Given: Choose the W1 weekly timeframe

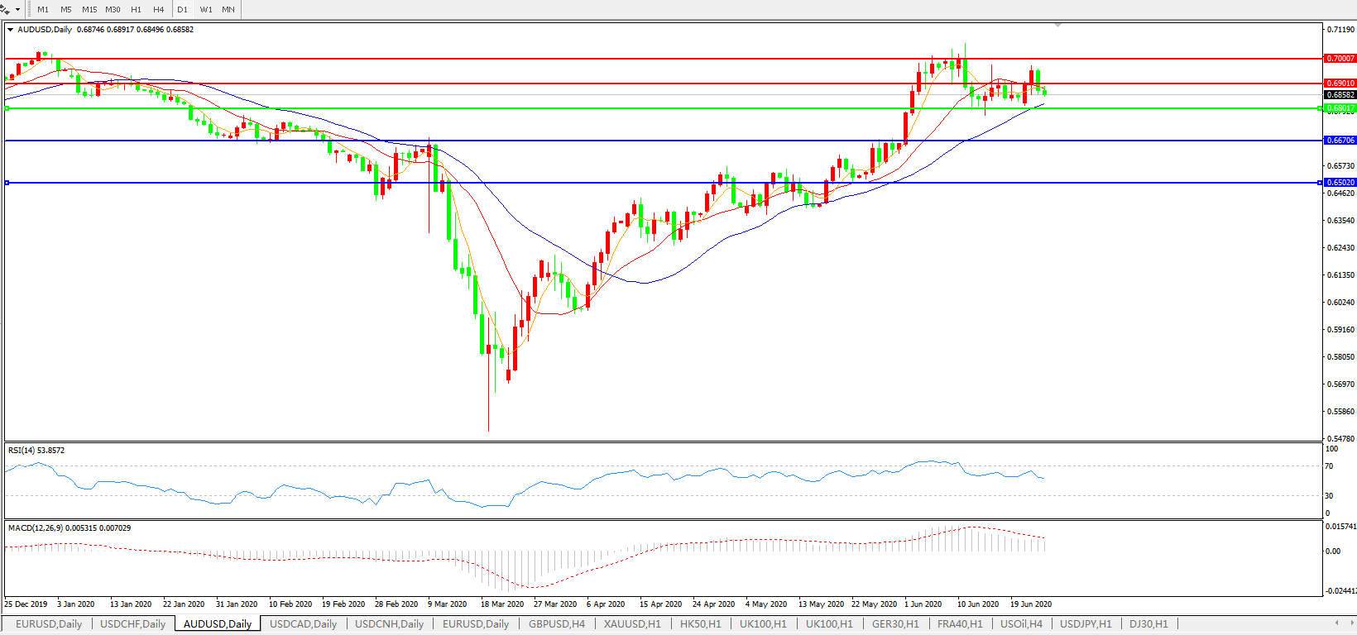Looking at the screenshot, I should [206, 10].
